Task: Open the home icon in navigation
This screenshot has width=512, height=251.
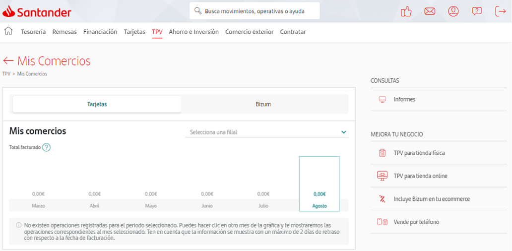Action: pos(8,31)
